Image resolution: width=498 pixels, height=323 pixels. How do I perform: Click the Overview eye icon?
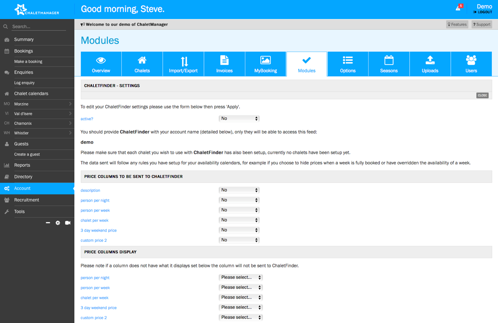click(101, 60)
